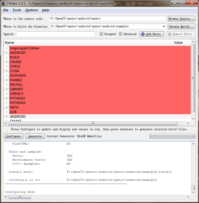Image resolution: width=199 pixels, height=203 pixels.
Task: Open the Help menu
Action: coord(46,10)
